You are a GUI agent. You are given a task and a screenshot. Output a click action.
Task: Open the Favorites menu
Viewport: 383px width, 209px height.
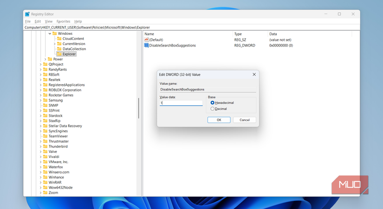tap(63, 21)
